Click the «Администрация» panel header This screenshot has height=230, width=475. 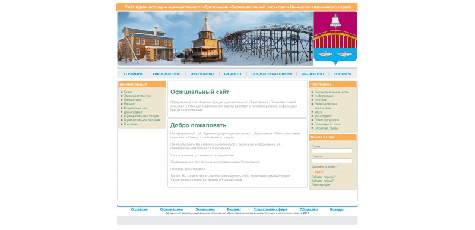coord(142,84)
